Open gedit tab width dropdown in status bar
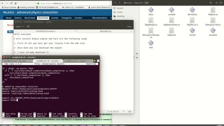Viewport: 224px width, 126px height. [x=124, y=112]
